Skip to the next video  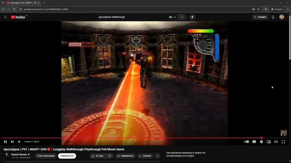coord(12,142)
